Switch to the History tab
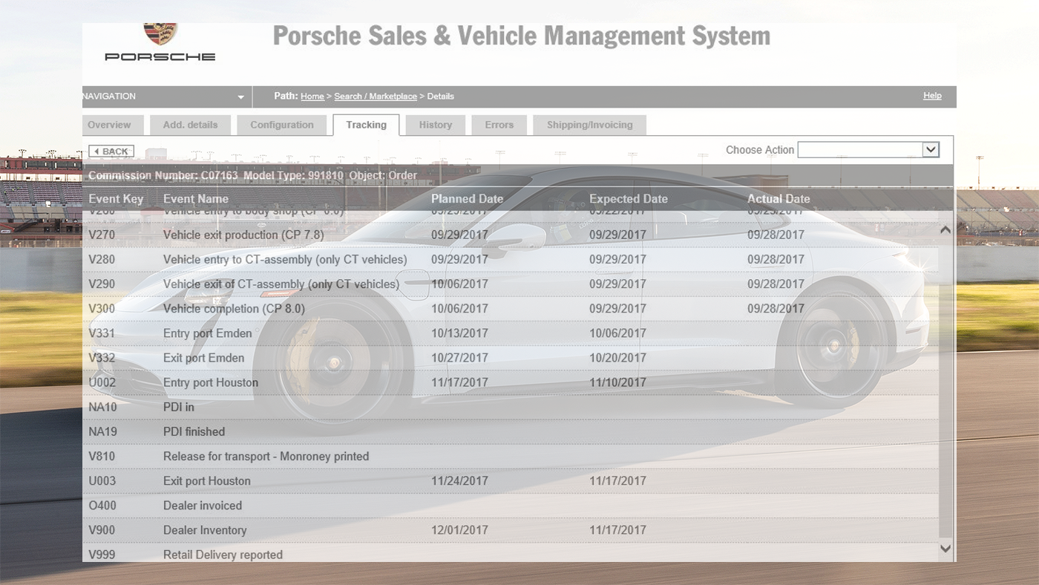1039x585 pixels. point(436,125)
